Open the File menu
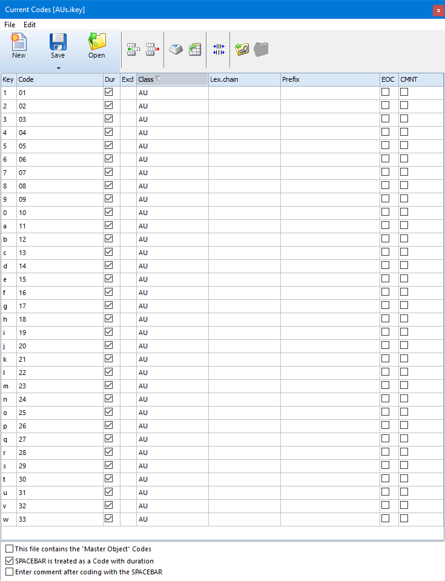Image resolution: width=445 pixels, height=581 pixels. coord(10,25)
